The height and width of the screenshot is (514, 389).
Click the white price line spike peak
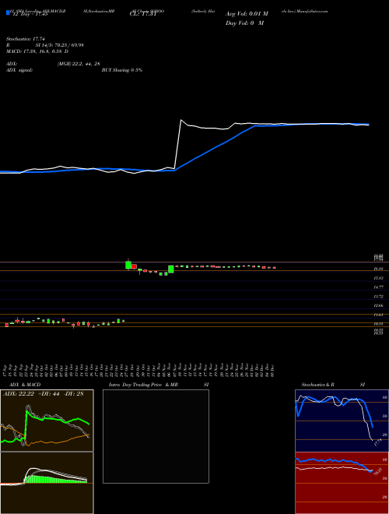[181, 120]
